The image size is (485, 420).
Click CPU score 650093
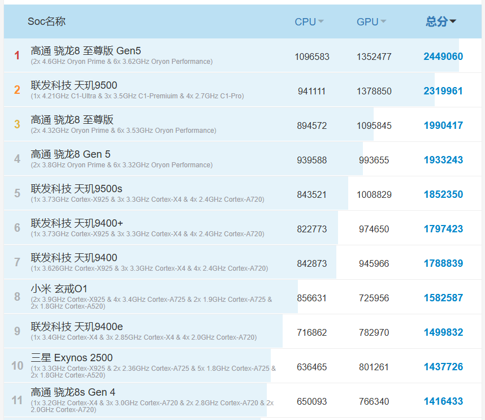click(312, 401)
